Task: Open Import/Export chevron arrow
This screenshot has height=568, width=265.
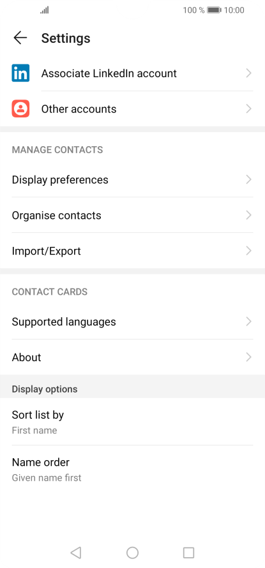Action: [x=248, y=251]
